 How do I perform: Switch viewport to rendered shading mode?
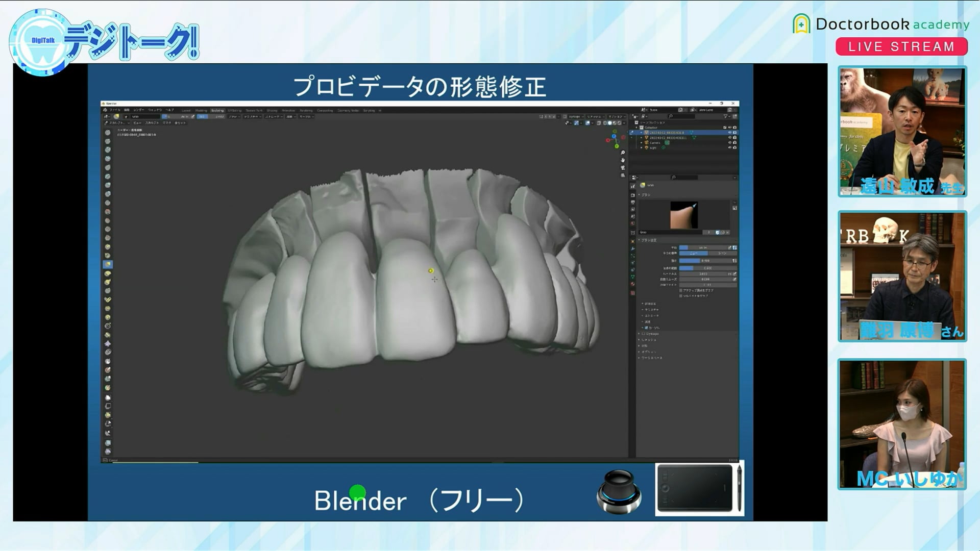[x=619, y=123]
